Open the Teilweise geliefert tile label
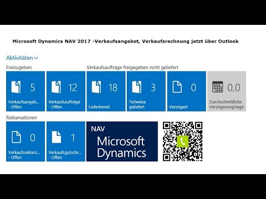The width and height of the screenshot is (266, 199). [x=137, y=104]
